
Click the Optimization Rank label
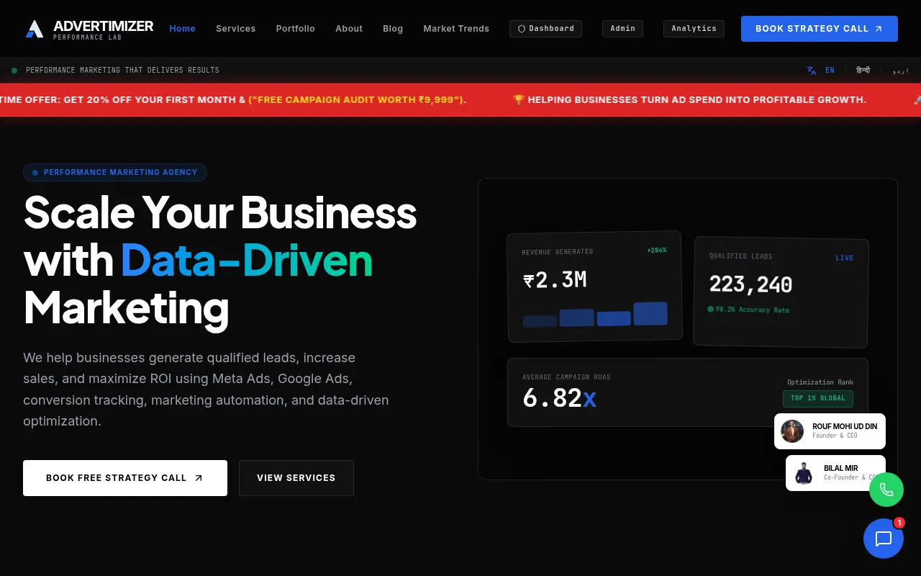tap(820, 382)
